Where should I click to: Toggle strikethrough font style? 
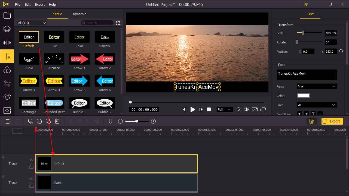(x=320, y=114)
